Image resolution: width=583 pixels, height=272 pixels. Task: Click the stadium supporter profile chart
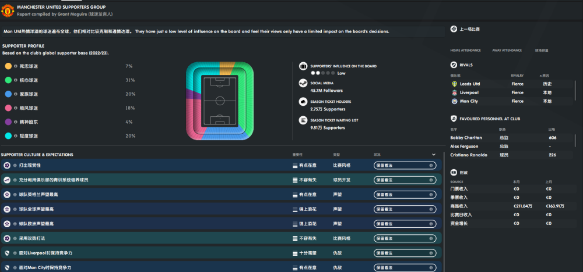(220, 101)
